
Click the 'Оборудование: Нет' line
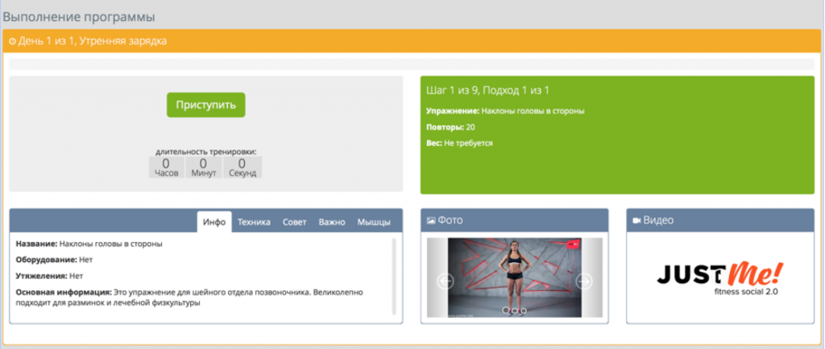click(54, 260)
